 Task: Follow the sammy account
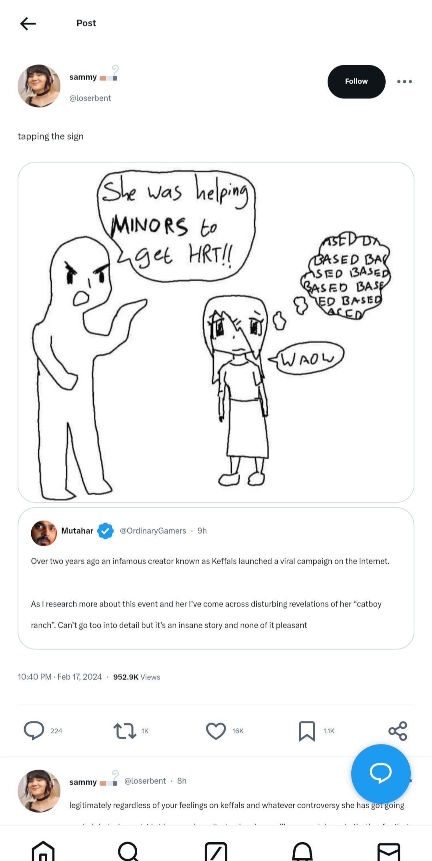tap(356, 82)
